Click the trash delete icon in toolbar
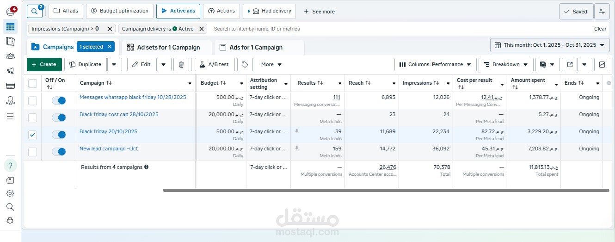 181,64
